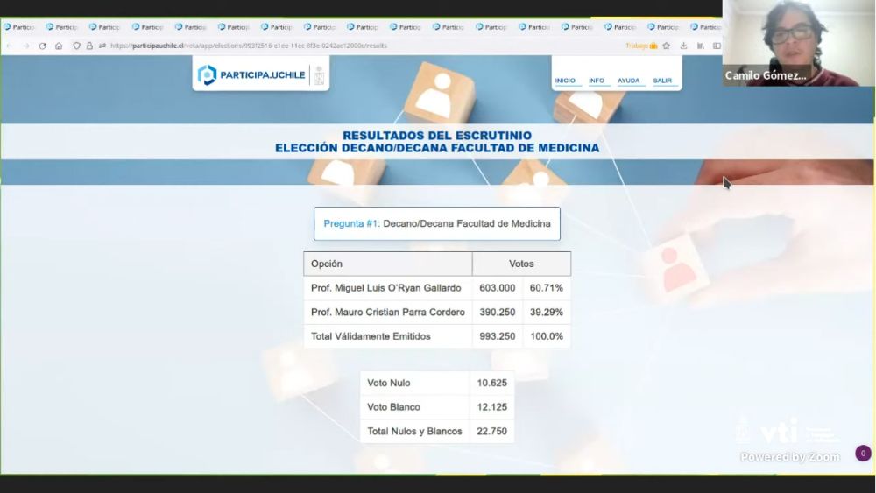Toggle the browser sidebar icon
Image resolution: width=876 pixels, height=493 pixels.
(x=716, y=46)
